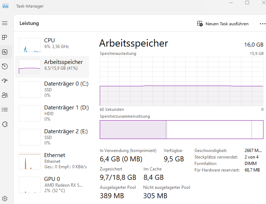
Task: Go to Autostart-Apps icon in sidebar
Action: [5, 81]
